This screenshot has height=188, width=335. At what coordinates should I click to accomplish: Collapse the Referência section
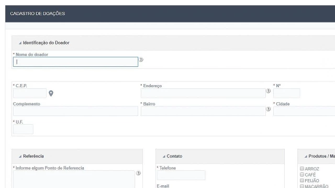pos(20,157)
